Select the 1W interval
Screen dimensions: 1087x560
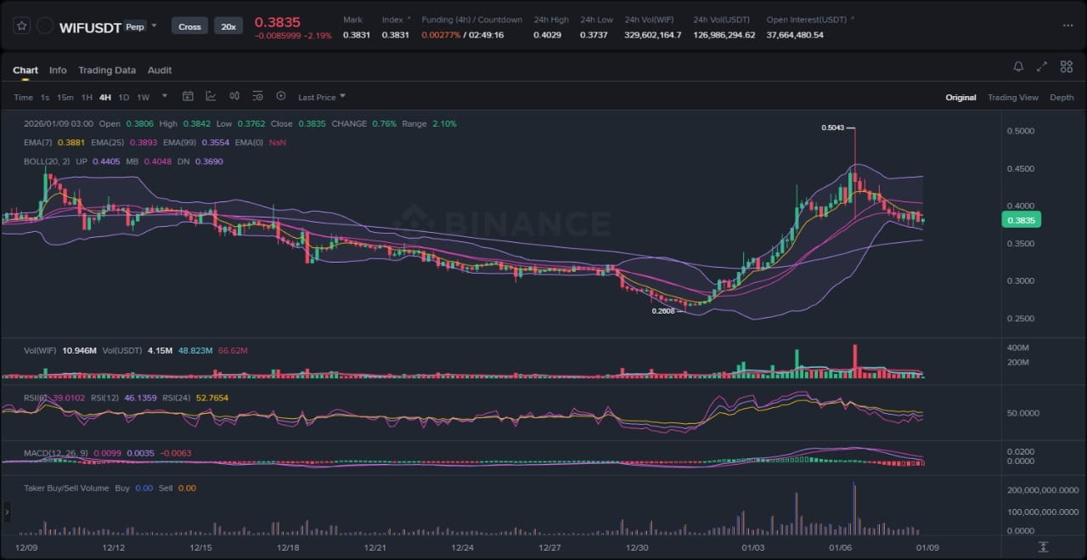(143, 98)
